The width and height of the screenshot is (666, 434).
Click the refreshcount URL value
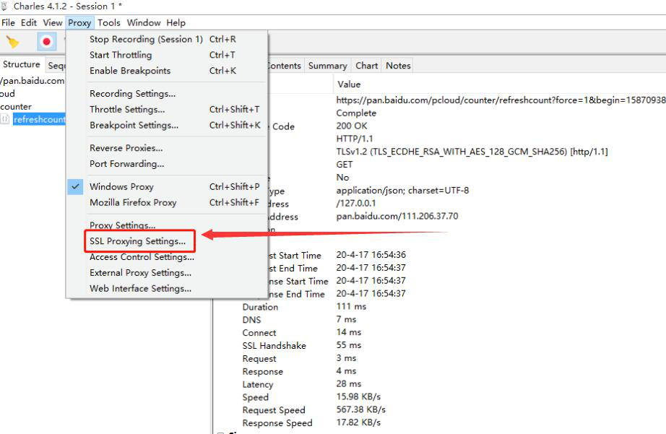point(501,100)
